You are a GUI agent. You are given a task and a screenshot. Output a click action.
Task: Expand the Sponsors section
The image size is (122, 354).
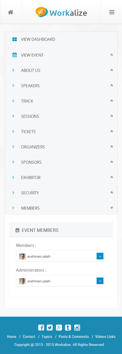pos(61,162)
